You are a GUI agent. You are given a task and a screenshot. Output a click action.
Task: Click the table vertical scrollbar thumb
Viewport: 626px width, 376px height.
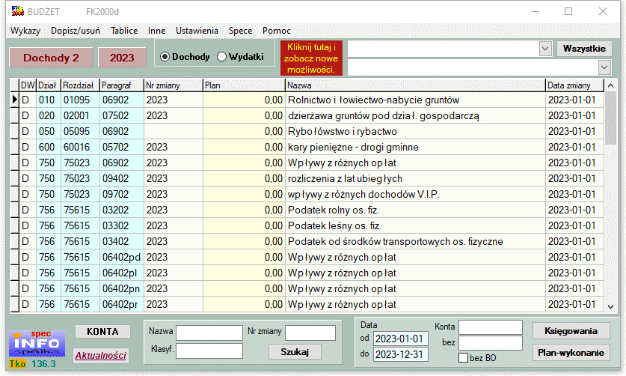610,118
